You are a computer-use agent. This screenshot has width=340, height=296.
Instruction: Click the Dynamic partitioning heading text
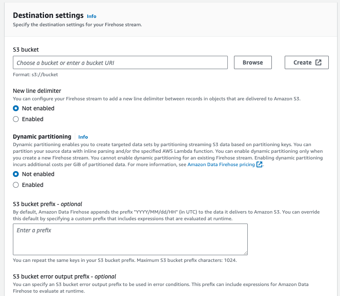coord(42,137)
